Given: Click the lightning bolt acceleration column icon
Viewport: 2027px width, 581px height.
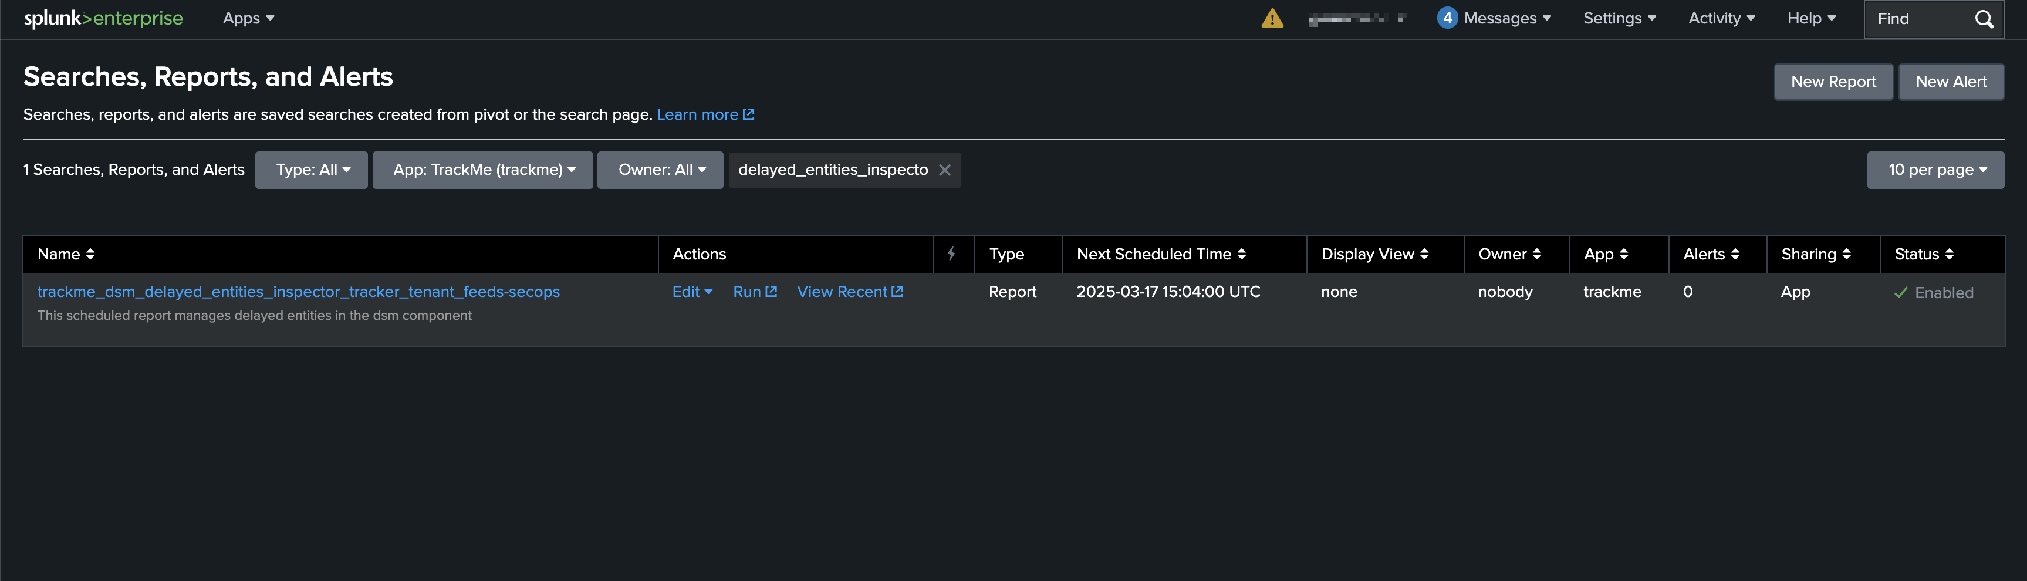Looking at the screenshot, I should point(951,254).
